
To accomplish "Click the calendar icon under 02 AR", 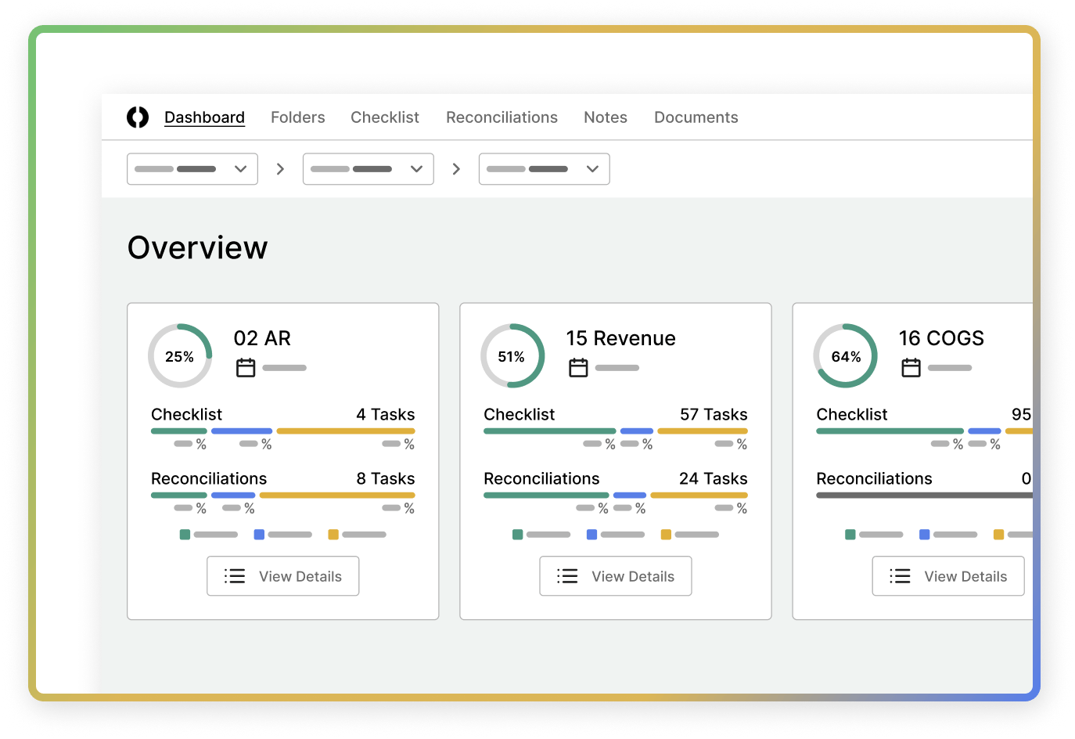I will click(x=246, y=367).
